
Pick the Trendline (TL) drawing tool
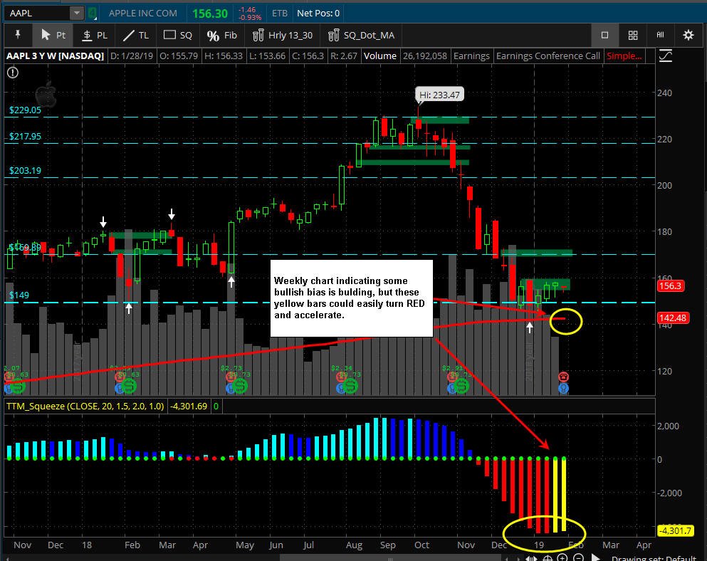[x=136, y=35]
